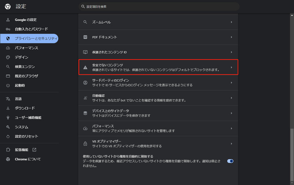The image size is (294, 185).
Task: Open 検索エンジン settings section
Action: click(x=25, y=67)
